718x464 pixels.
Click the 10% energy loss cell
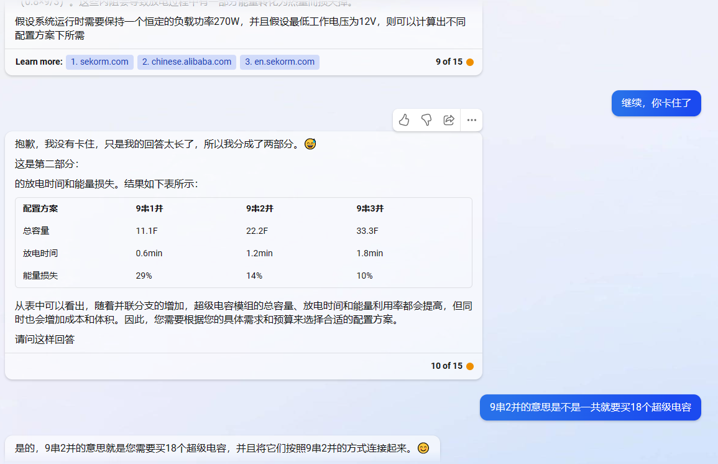(364, 276)
